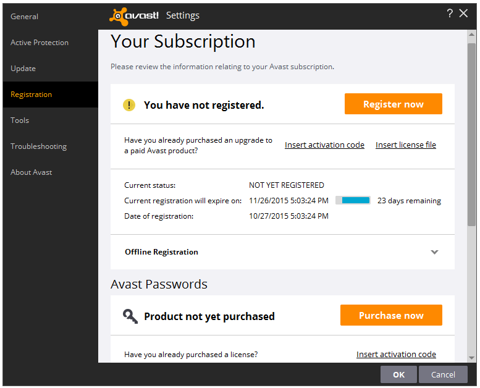Expand the Offline Registration section

161,252
